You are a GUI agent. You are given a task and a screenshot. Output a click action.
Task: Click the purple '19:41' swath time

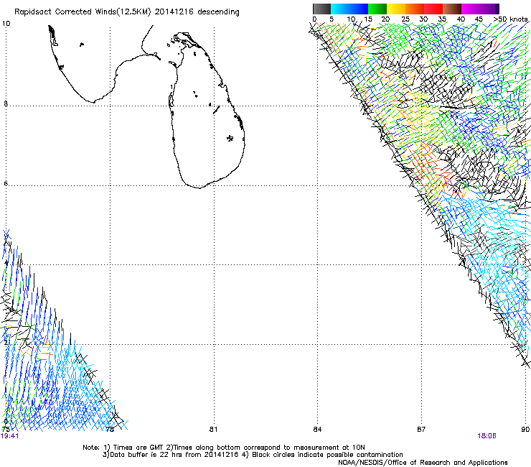tap(10, 436)
